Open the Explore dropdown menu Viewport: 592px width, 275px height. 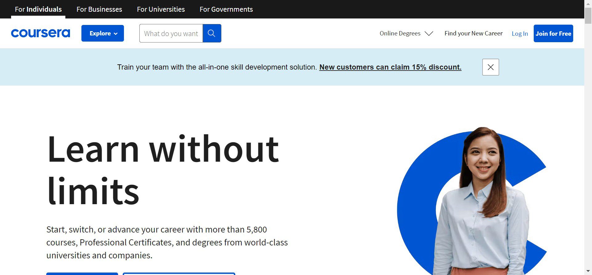click(x=103, y=33)
